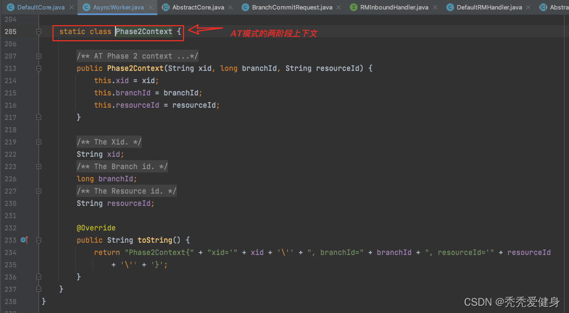Click the fold end marker at line 236

pyautogui.click(x=39, y=277)
